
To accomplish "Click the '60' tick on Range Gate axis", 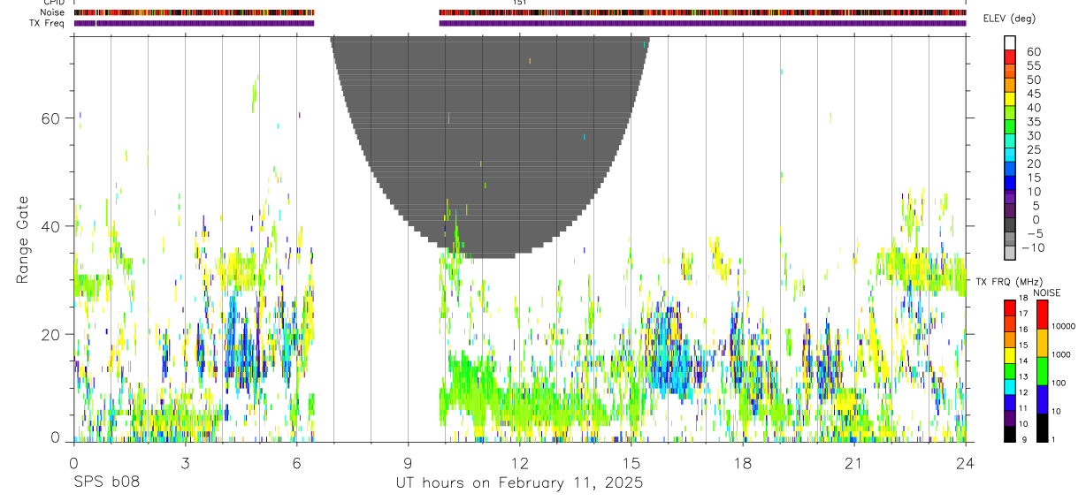I will [52, 118].
